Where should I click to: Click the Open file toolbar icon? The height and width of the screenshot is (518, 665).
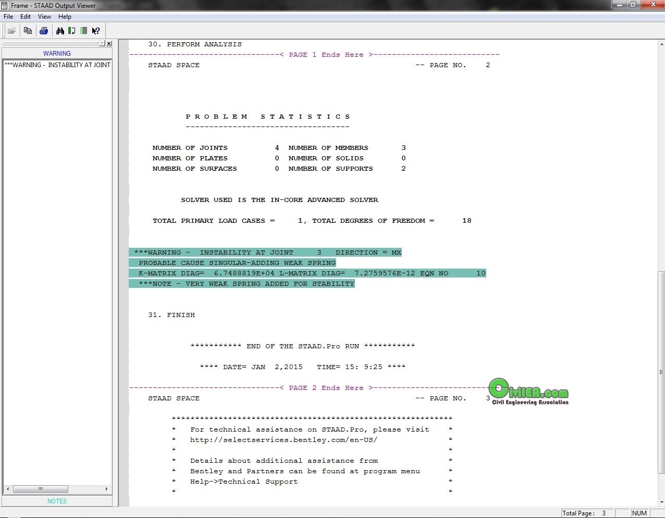pyautogui.click(x=11, y=31)
